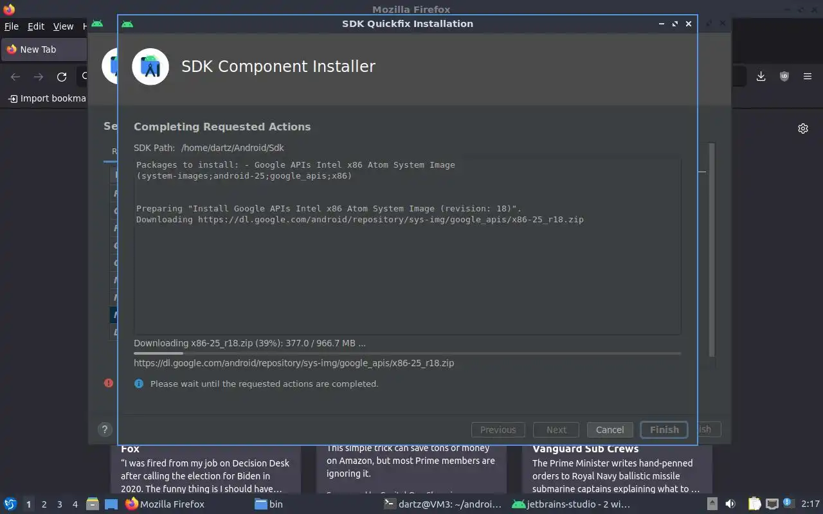Open the uBlock shield extension icon
823x514 pixels.
pyautogui.click(x=784, y=76)
